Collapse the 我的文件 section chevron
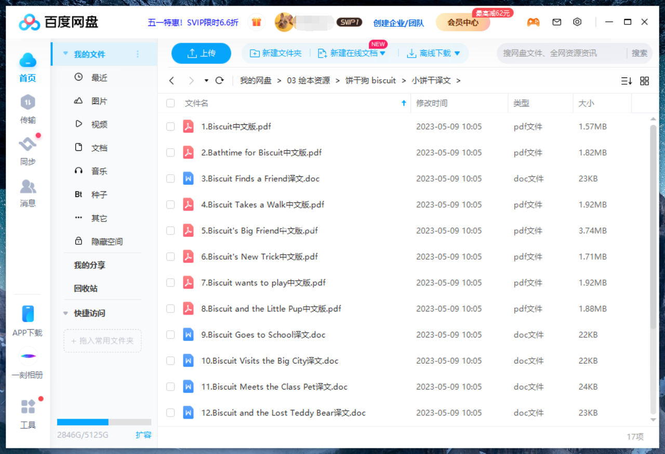665x454 pixels. (64, 53)
